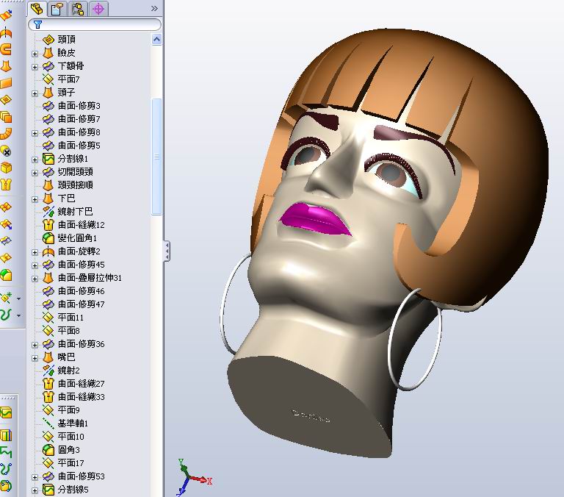Viewport: 564px width, 497px height.
Task: Select the 曲面-修剪53 feature
Action: tap(82, 476)
